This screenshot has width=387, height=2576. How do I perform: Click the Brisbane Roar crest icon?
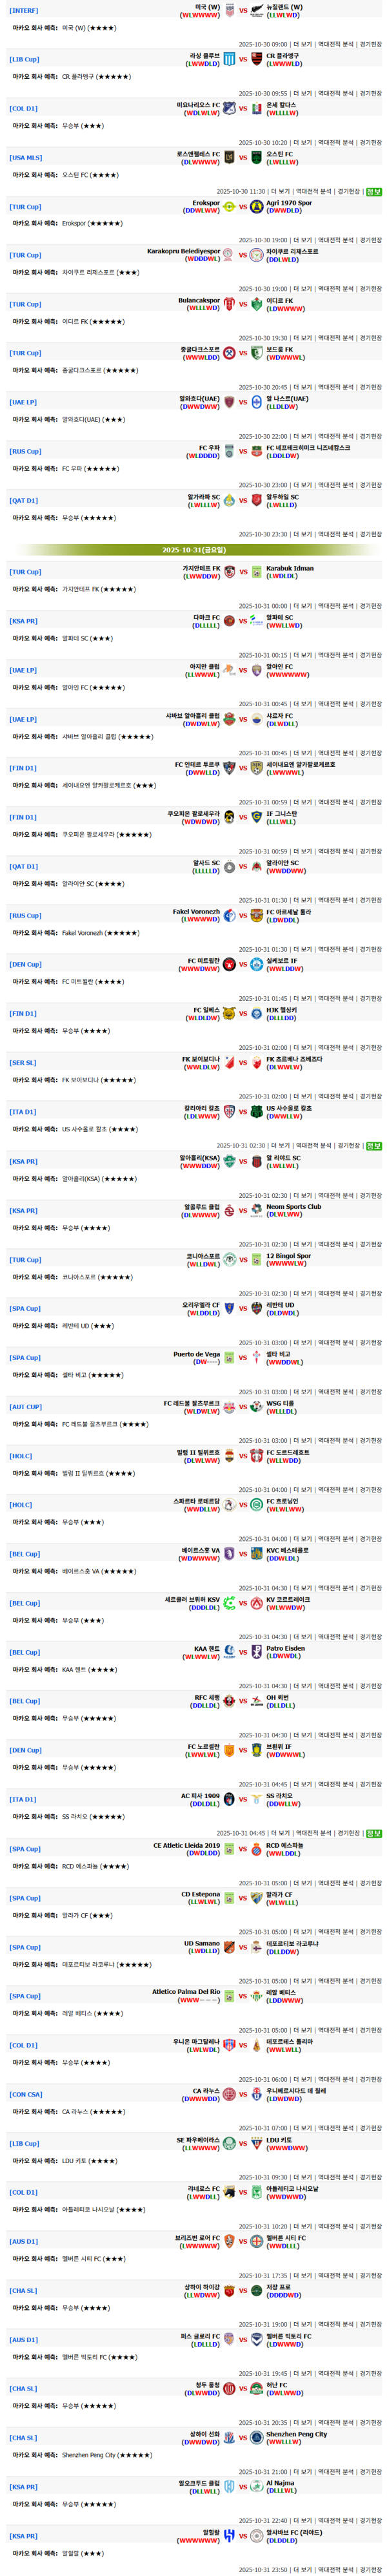coord(230,2241)
